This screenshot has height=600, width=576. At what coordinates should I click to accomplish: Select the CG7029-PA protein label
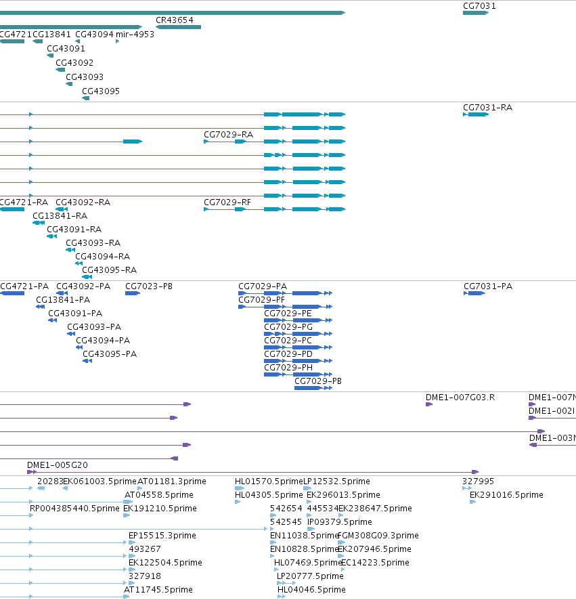point(263,286)
